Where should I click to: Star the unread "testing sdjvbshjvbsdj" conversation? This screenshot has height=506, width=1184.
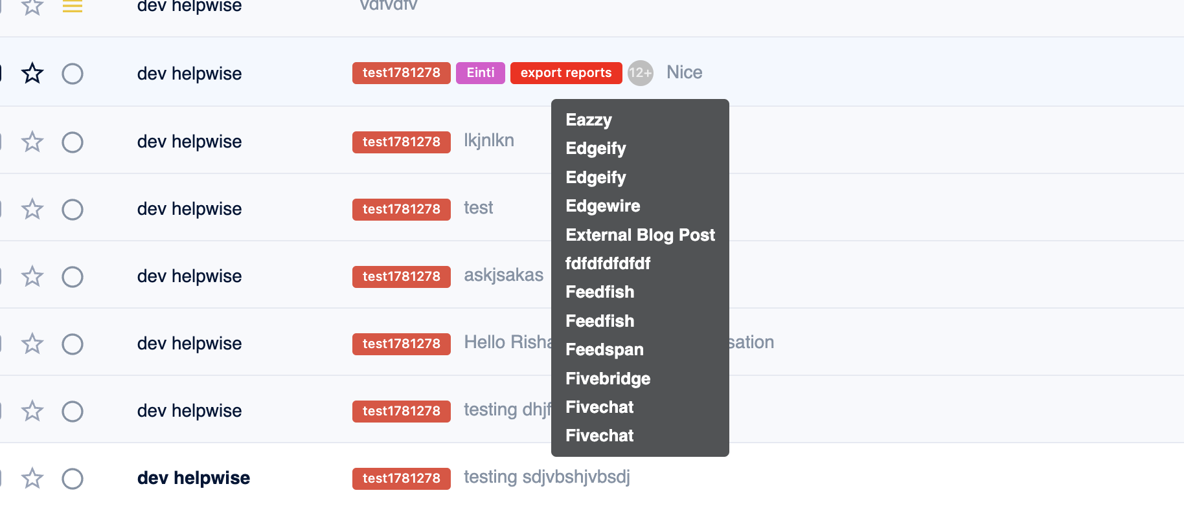point(32,478)
